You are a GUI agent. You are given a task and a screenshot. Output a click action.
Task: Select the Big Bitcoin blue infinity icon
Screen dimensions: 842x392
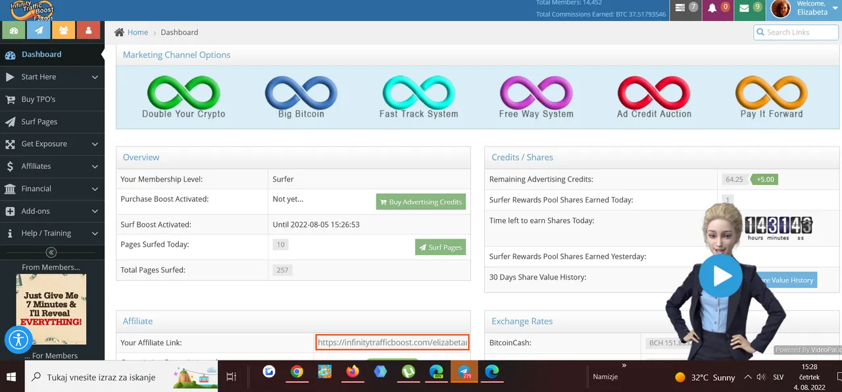click(x=301, y=92)
